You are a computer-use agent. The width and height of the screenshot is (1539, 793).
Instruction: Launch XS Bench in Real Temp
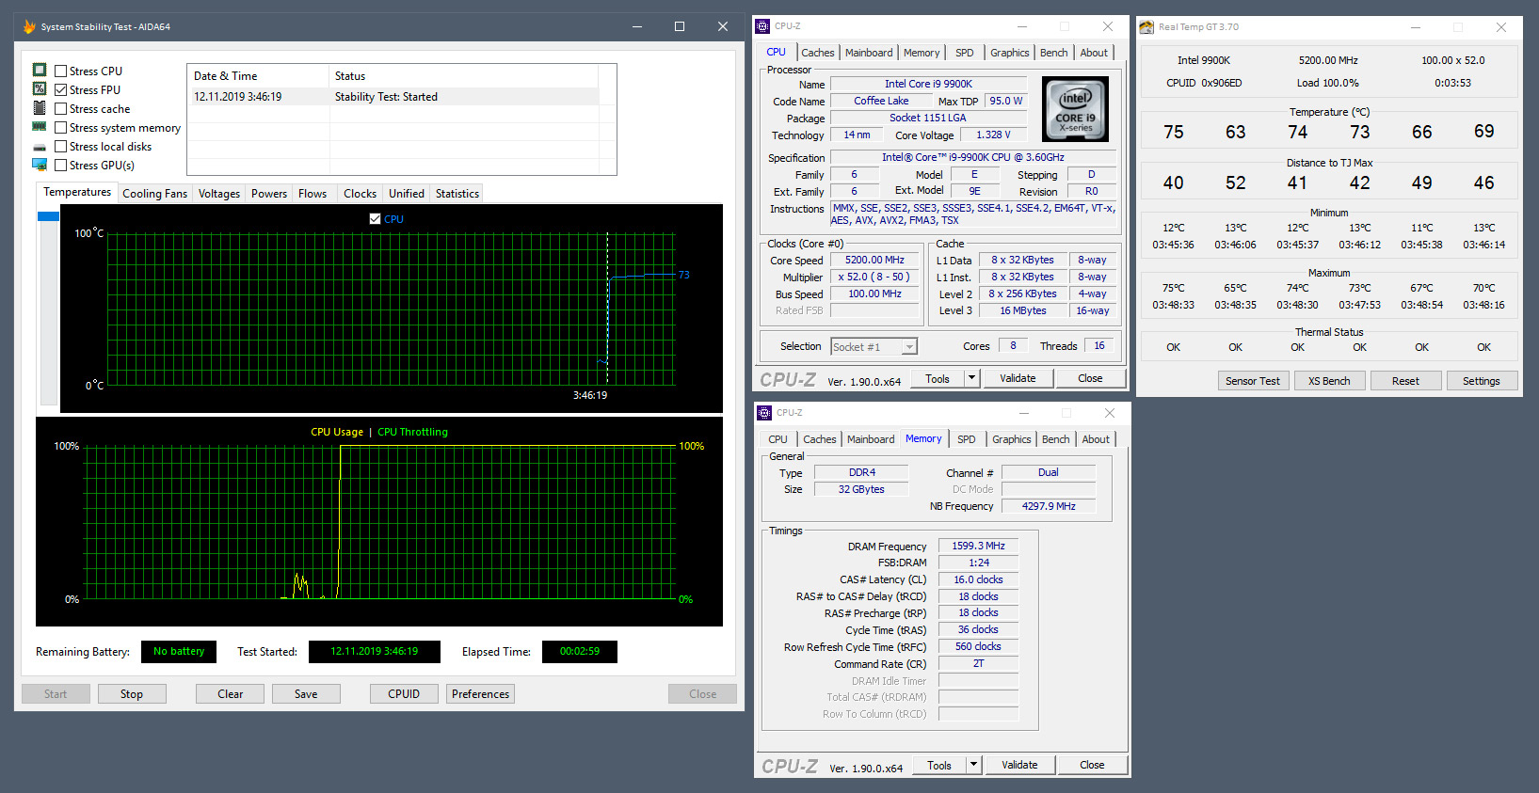click(1329, 381)
